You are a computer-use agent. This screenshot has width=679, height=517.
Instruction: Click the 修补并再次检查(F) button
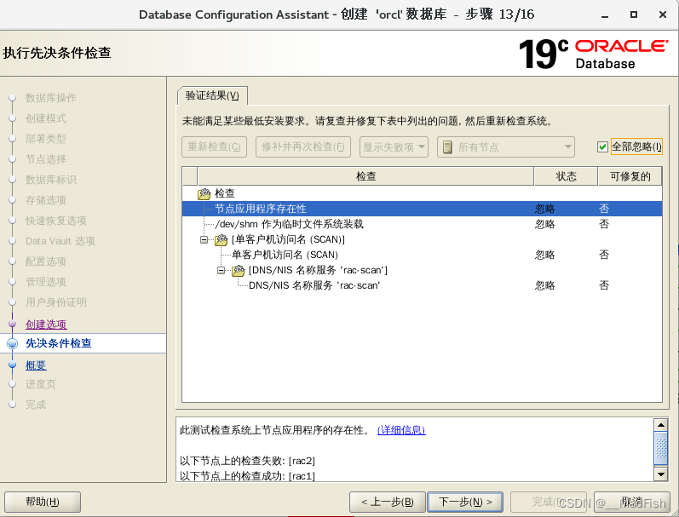302,147
